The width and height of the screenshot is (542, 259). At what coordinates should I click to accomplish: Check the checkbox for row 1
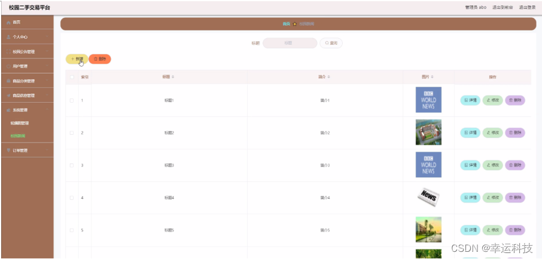[72, 100]
